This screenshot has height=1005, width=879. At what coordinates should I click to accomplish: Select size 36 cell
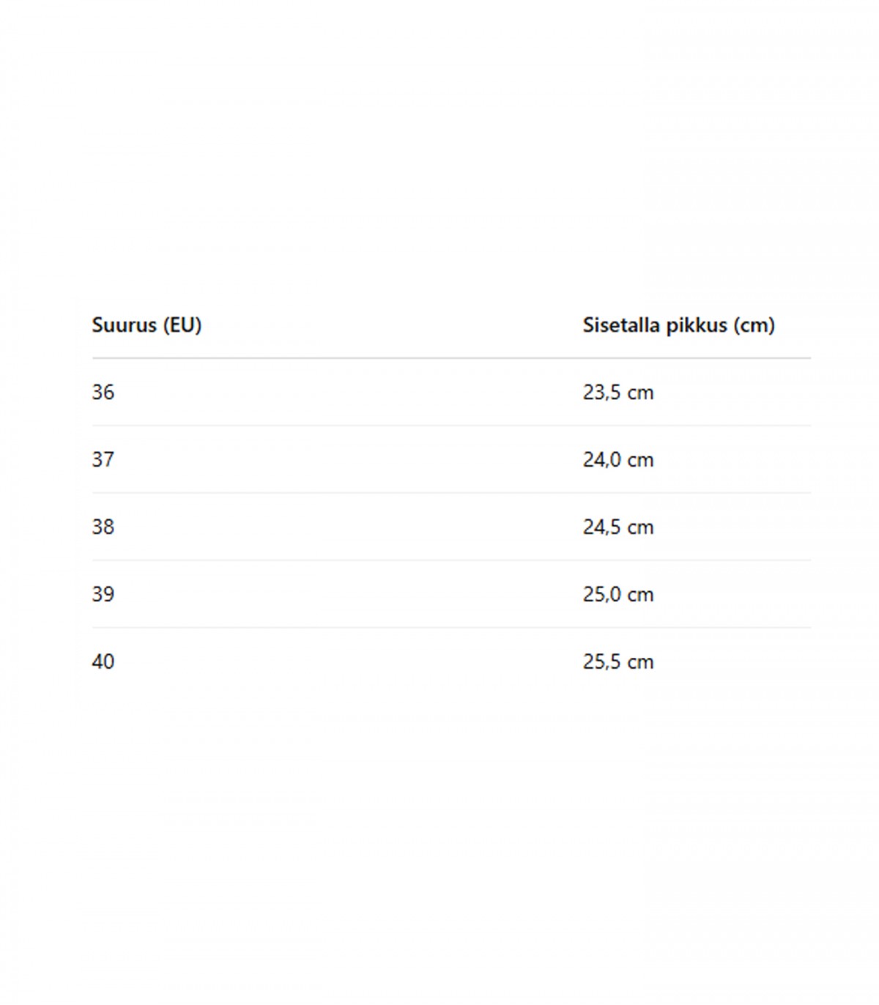(103, 392)
